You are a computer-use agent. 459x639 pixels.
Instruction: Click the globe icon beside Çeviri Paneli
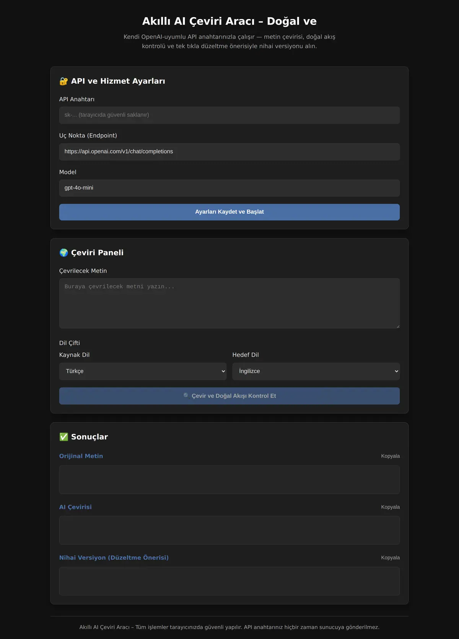(x=63, y=253)
